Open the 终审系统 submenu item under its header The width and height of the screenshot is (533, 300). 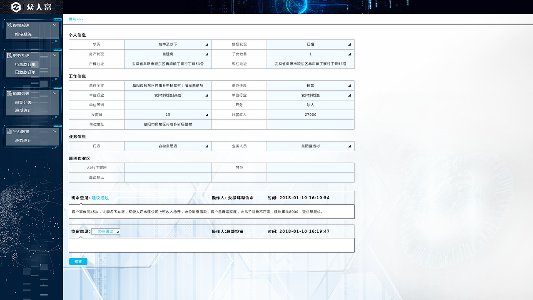23,34
